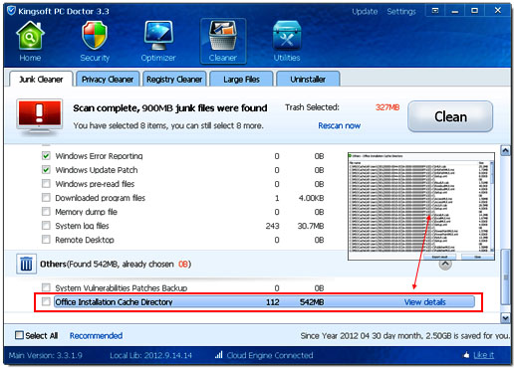Open the Optimizer monitor icon
Viewport: 514px width, 368px height.
coord(158,36)
